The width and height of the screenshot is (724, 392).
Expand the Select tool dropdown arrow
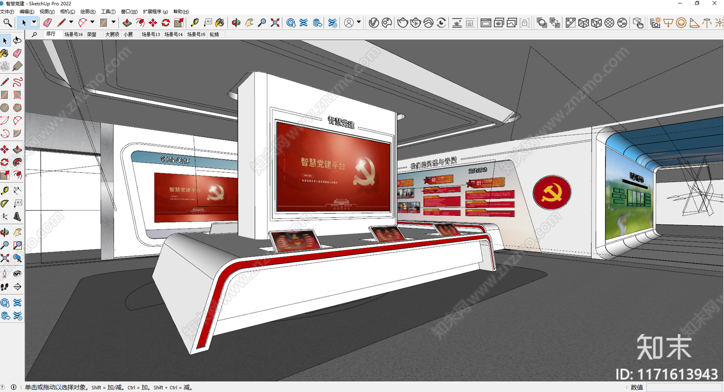34,22
